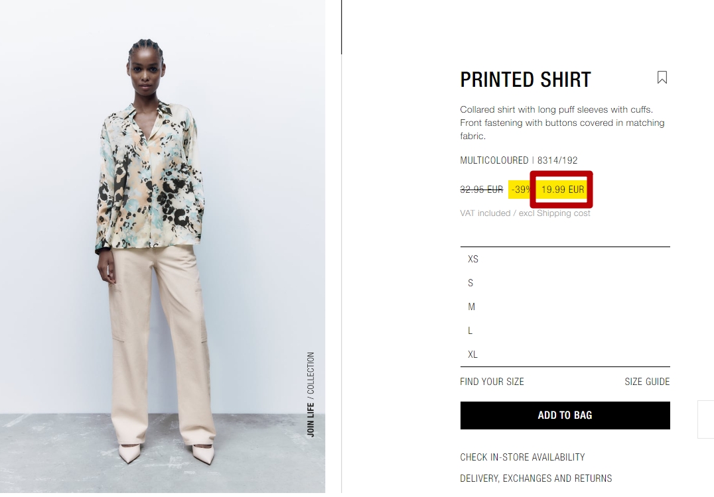Click the Join Life / Collection label
The width and height of the screenshot is (714, 497).
pos(311,394)
